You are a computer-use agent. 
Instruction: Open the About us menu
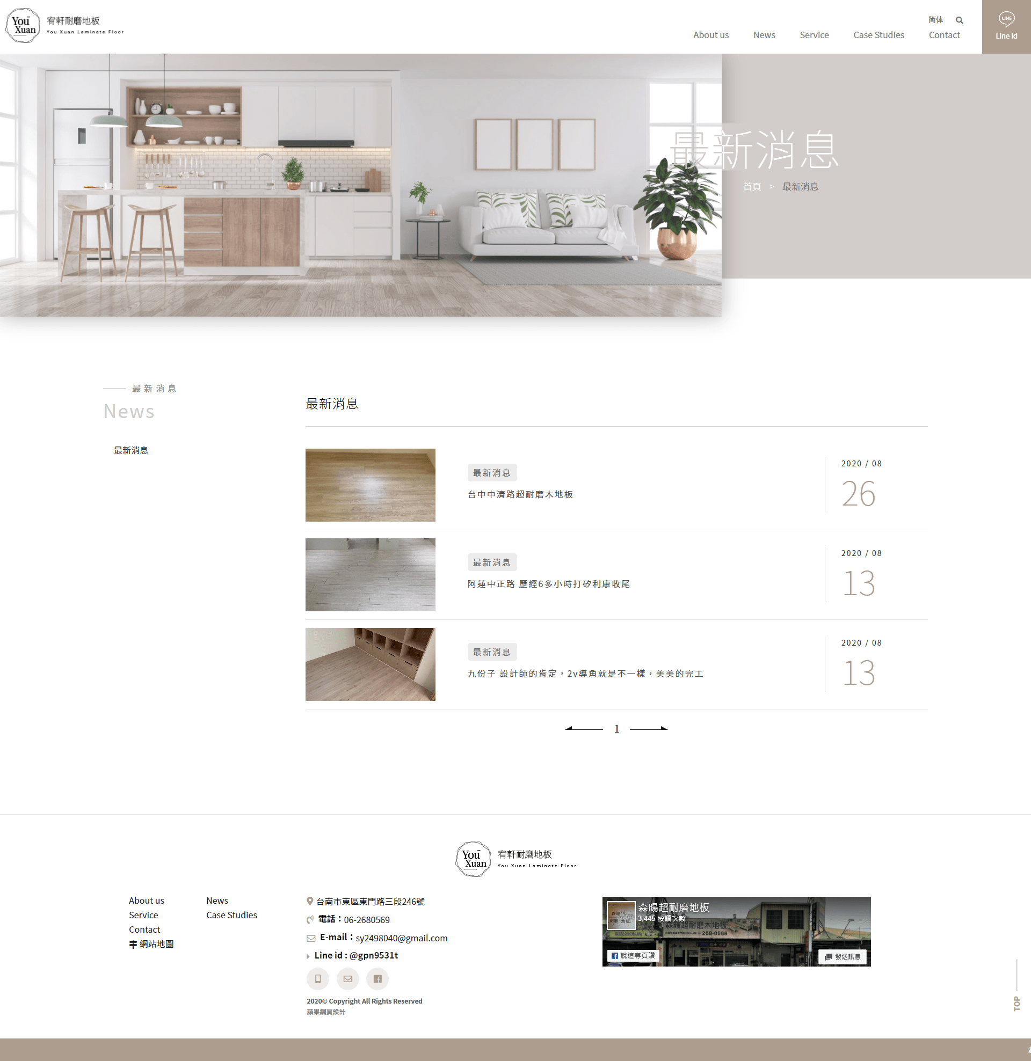tap(711, 35)
